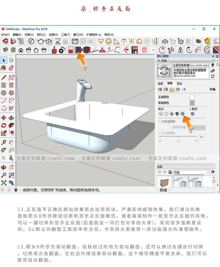
Task: Pin the 默认面板 tray
Action: tap(213, 56)
